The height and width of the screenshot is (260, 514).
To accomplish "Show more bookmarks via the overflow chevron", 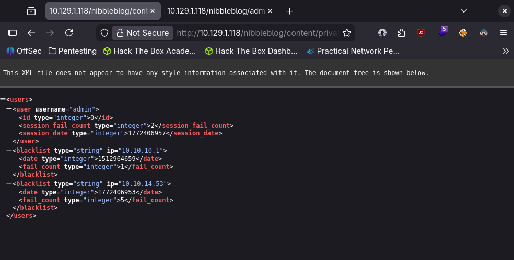I will (x=505, y=51).
